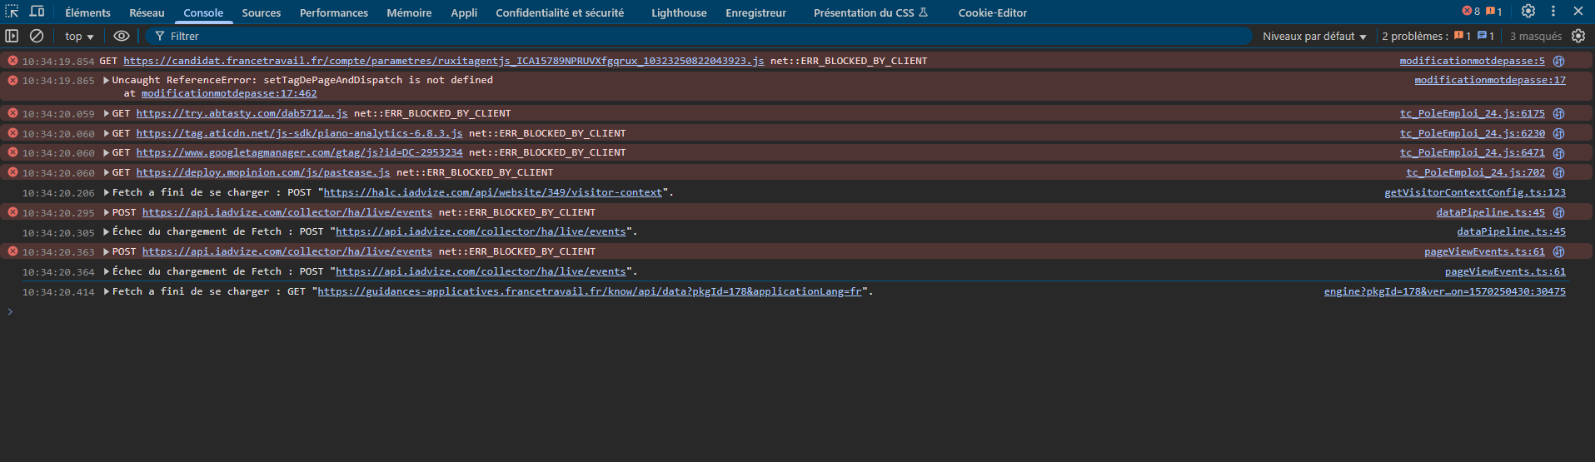The width and height of the screenshot is (1595, 462).
Task: Activate the inspect element picker icon
Action: coord(12,12)
